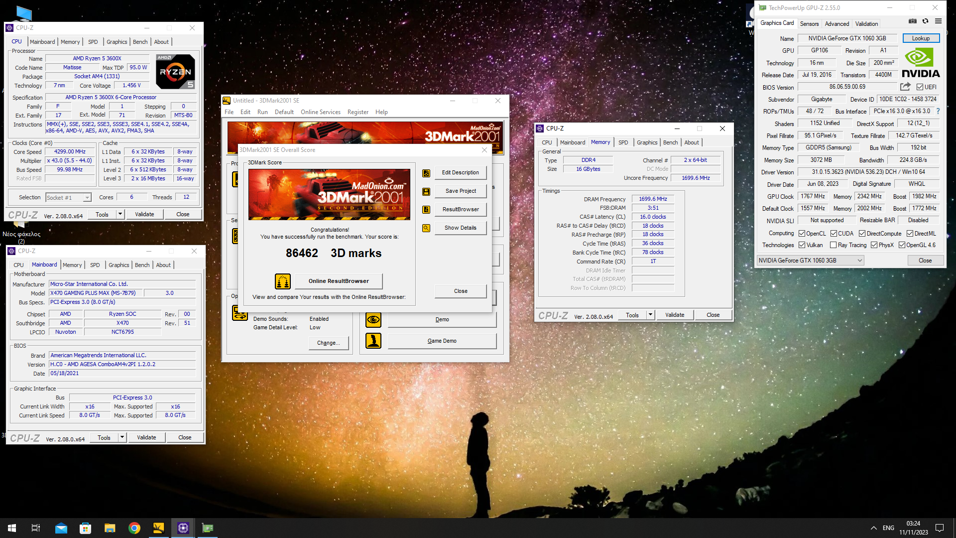The image size is (956, 538).
Task: Expand Tools arrow in Memory CPU-Z window
Action: point(650,315)
